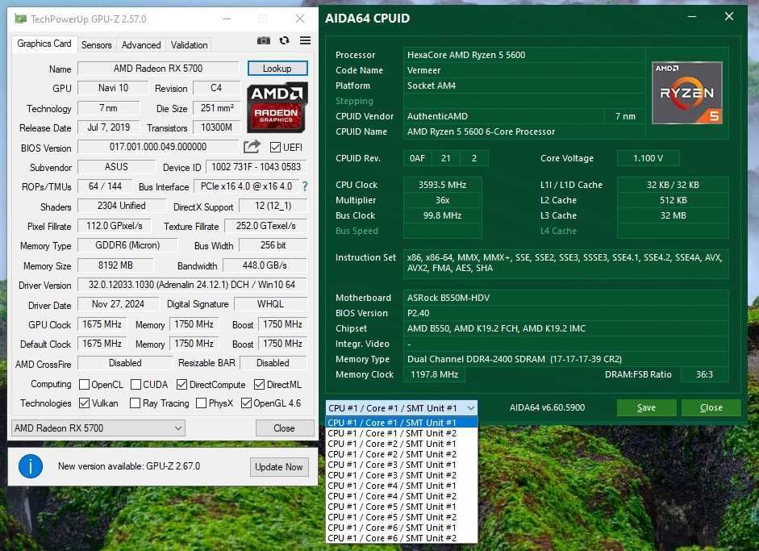Viewport: 759px width, 551px height.
Task: Select highlighted CPU #1 / Core #1 / SMT Unit #1 entry
Action: click(402, 423)
